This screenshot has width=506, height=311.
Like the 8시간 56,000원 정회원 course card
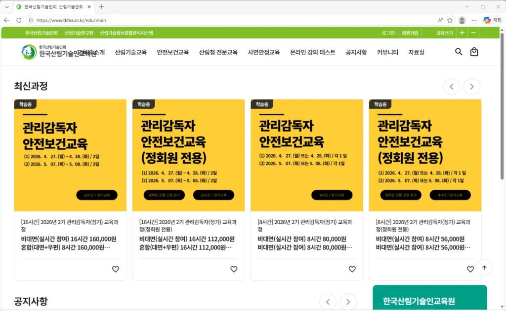470,269
